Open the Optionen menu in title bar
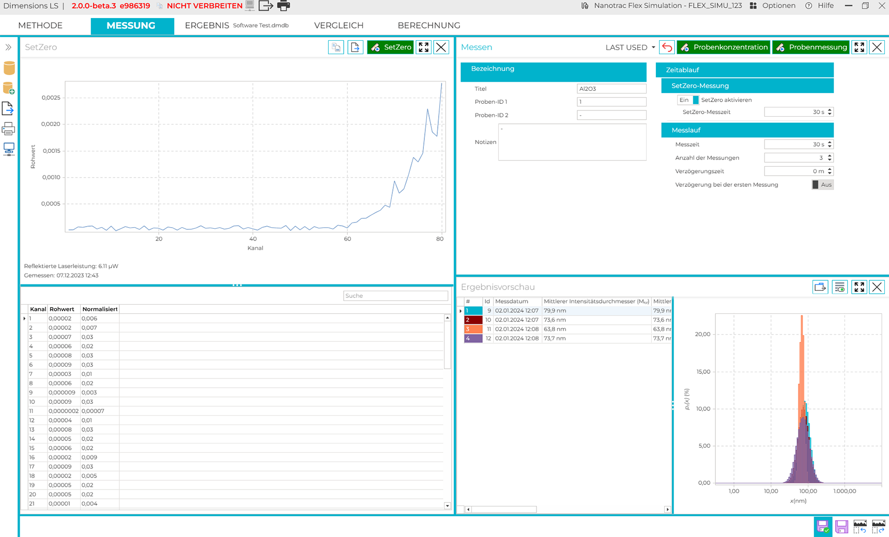Viewport: 889px width, 537px height. (x=773, y=6)
